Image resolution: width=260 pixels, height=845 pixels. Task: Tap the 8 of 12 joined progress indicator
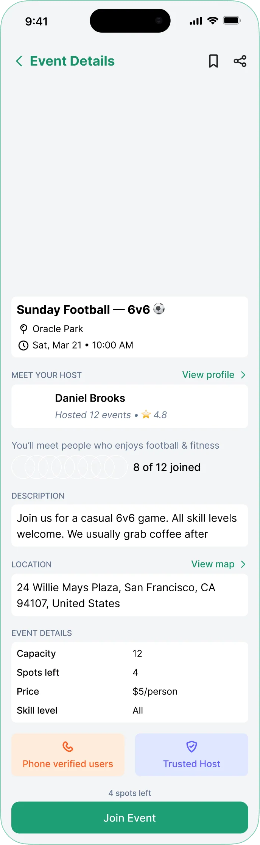[x=167, y=467]
